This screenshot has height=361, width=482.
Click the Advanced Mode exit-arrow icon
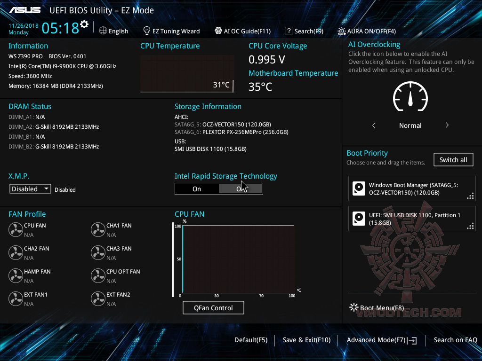click(x=412, y=340)
